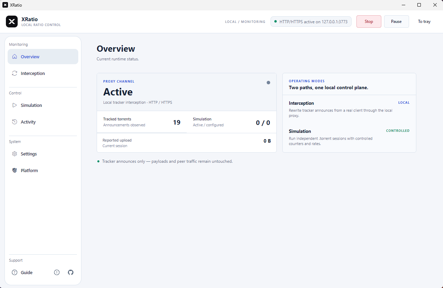
Task: Click the XRatio title bar app icon
Action: click(5, 5)
